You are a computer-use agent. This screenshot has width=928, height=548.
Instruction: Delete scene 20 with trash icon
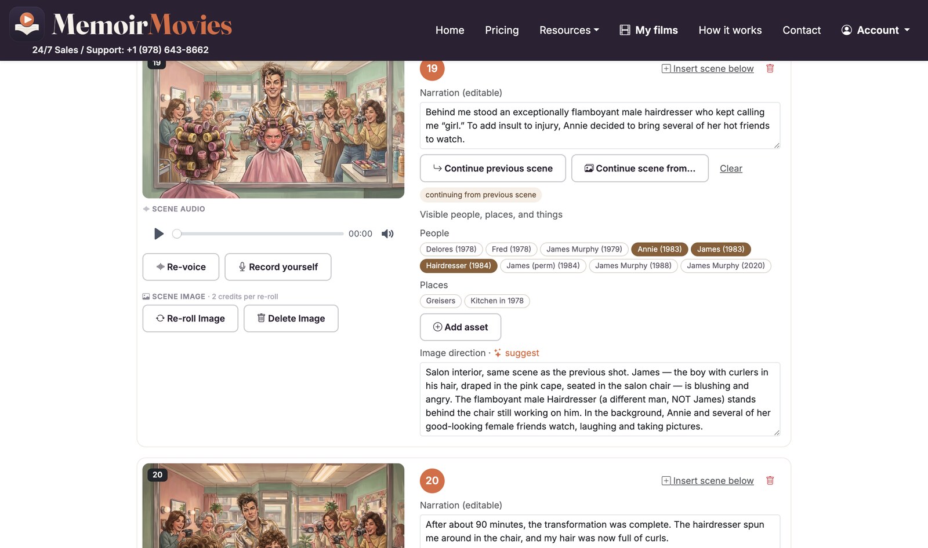point(770,480)
